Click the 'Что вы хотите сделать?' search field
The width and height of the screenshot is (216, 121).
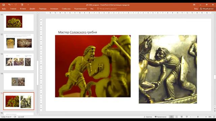point(107,9)
